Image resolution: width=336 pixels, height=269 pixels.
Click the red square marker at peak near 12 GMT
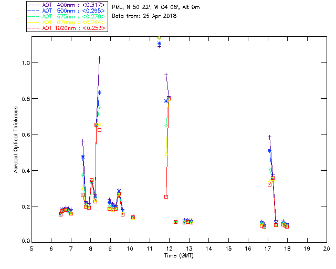click(x=169, y=98)
